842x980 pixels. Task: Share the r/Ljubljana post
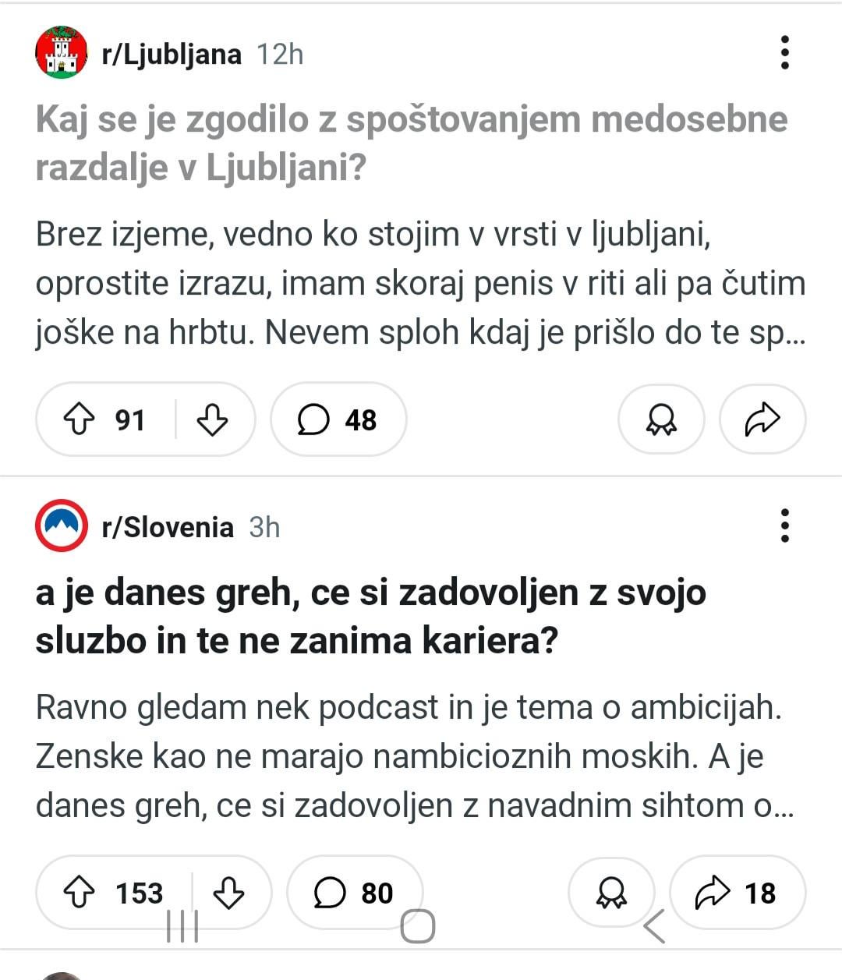click(x=762, y=419)
